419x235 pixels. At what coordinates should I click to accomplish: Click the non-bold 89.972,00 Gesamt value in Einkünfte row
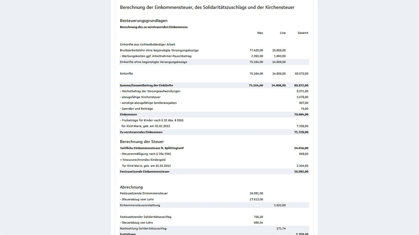(x=302, y=74)
